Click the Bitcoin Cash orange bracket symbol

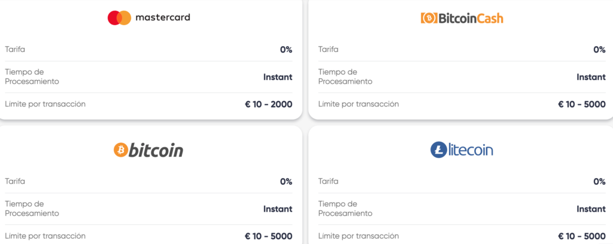(x=429, y=18)
